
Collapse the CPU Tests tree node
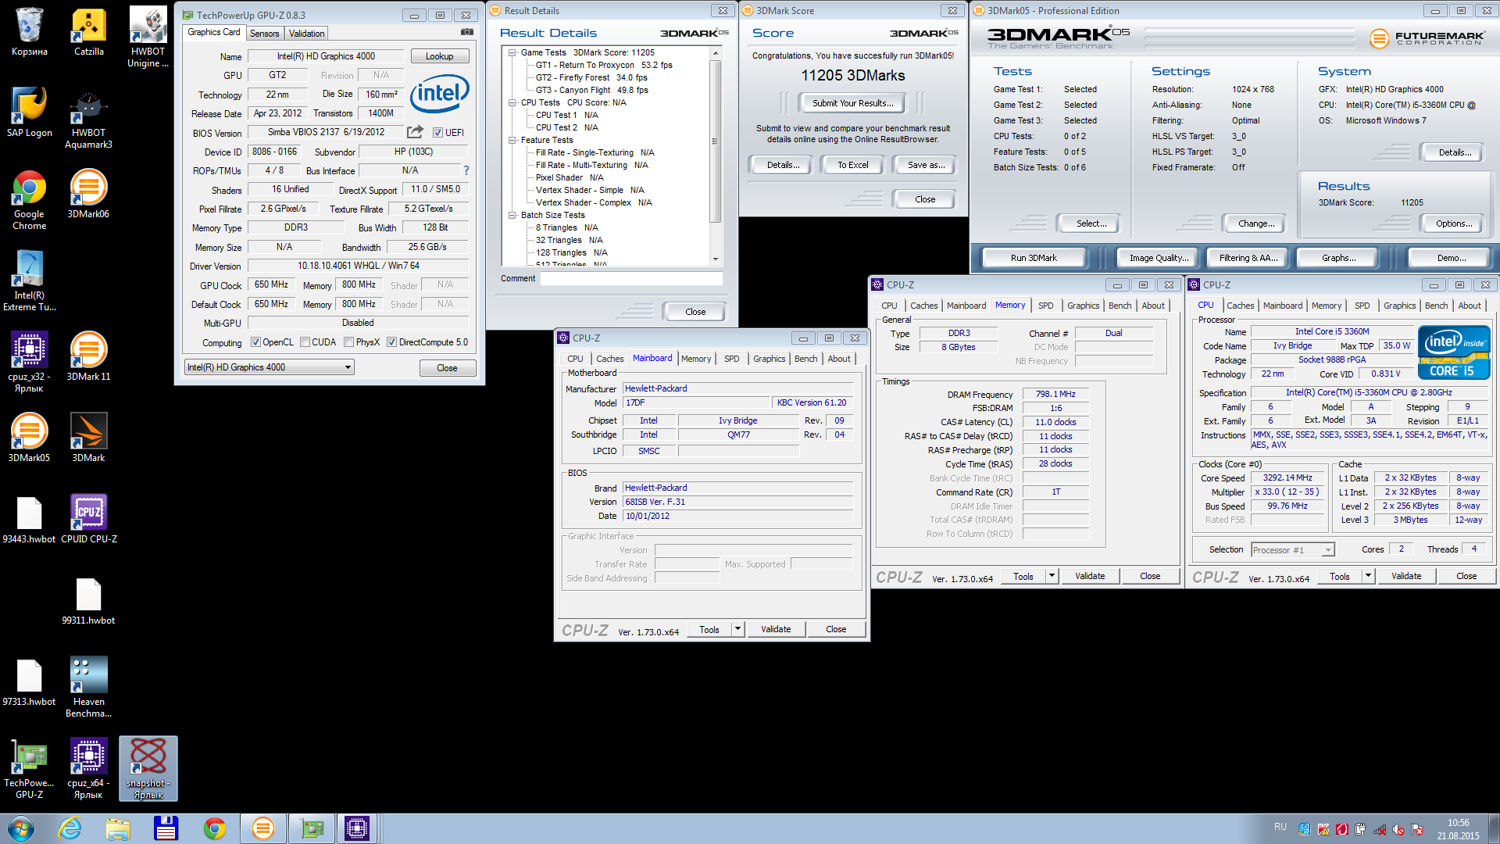[x=512, y=103]
